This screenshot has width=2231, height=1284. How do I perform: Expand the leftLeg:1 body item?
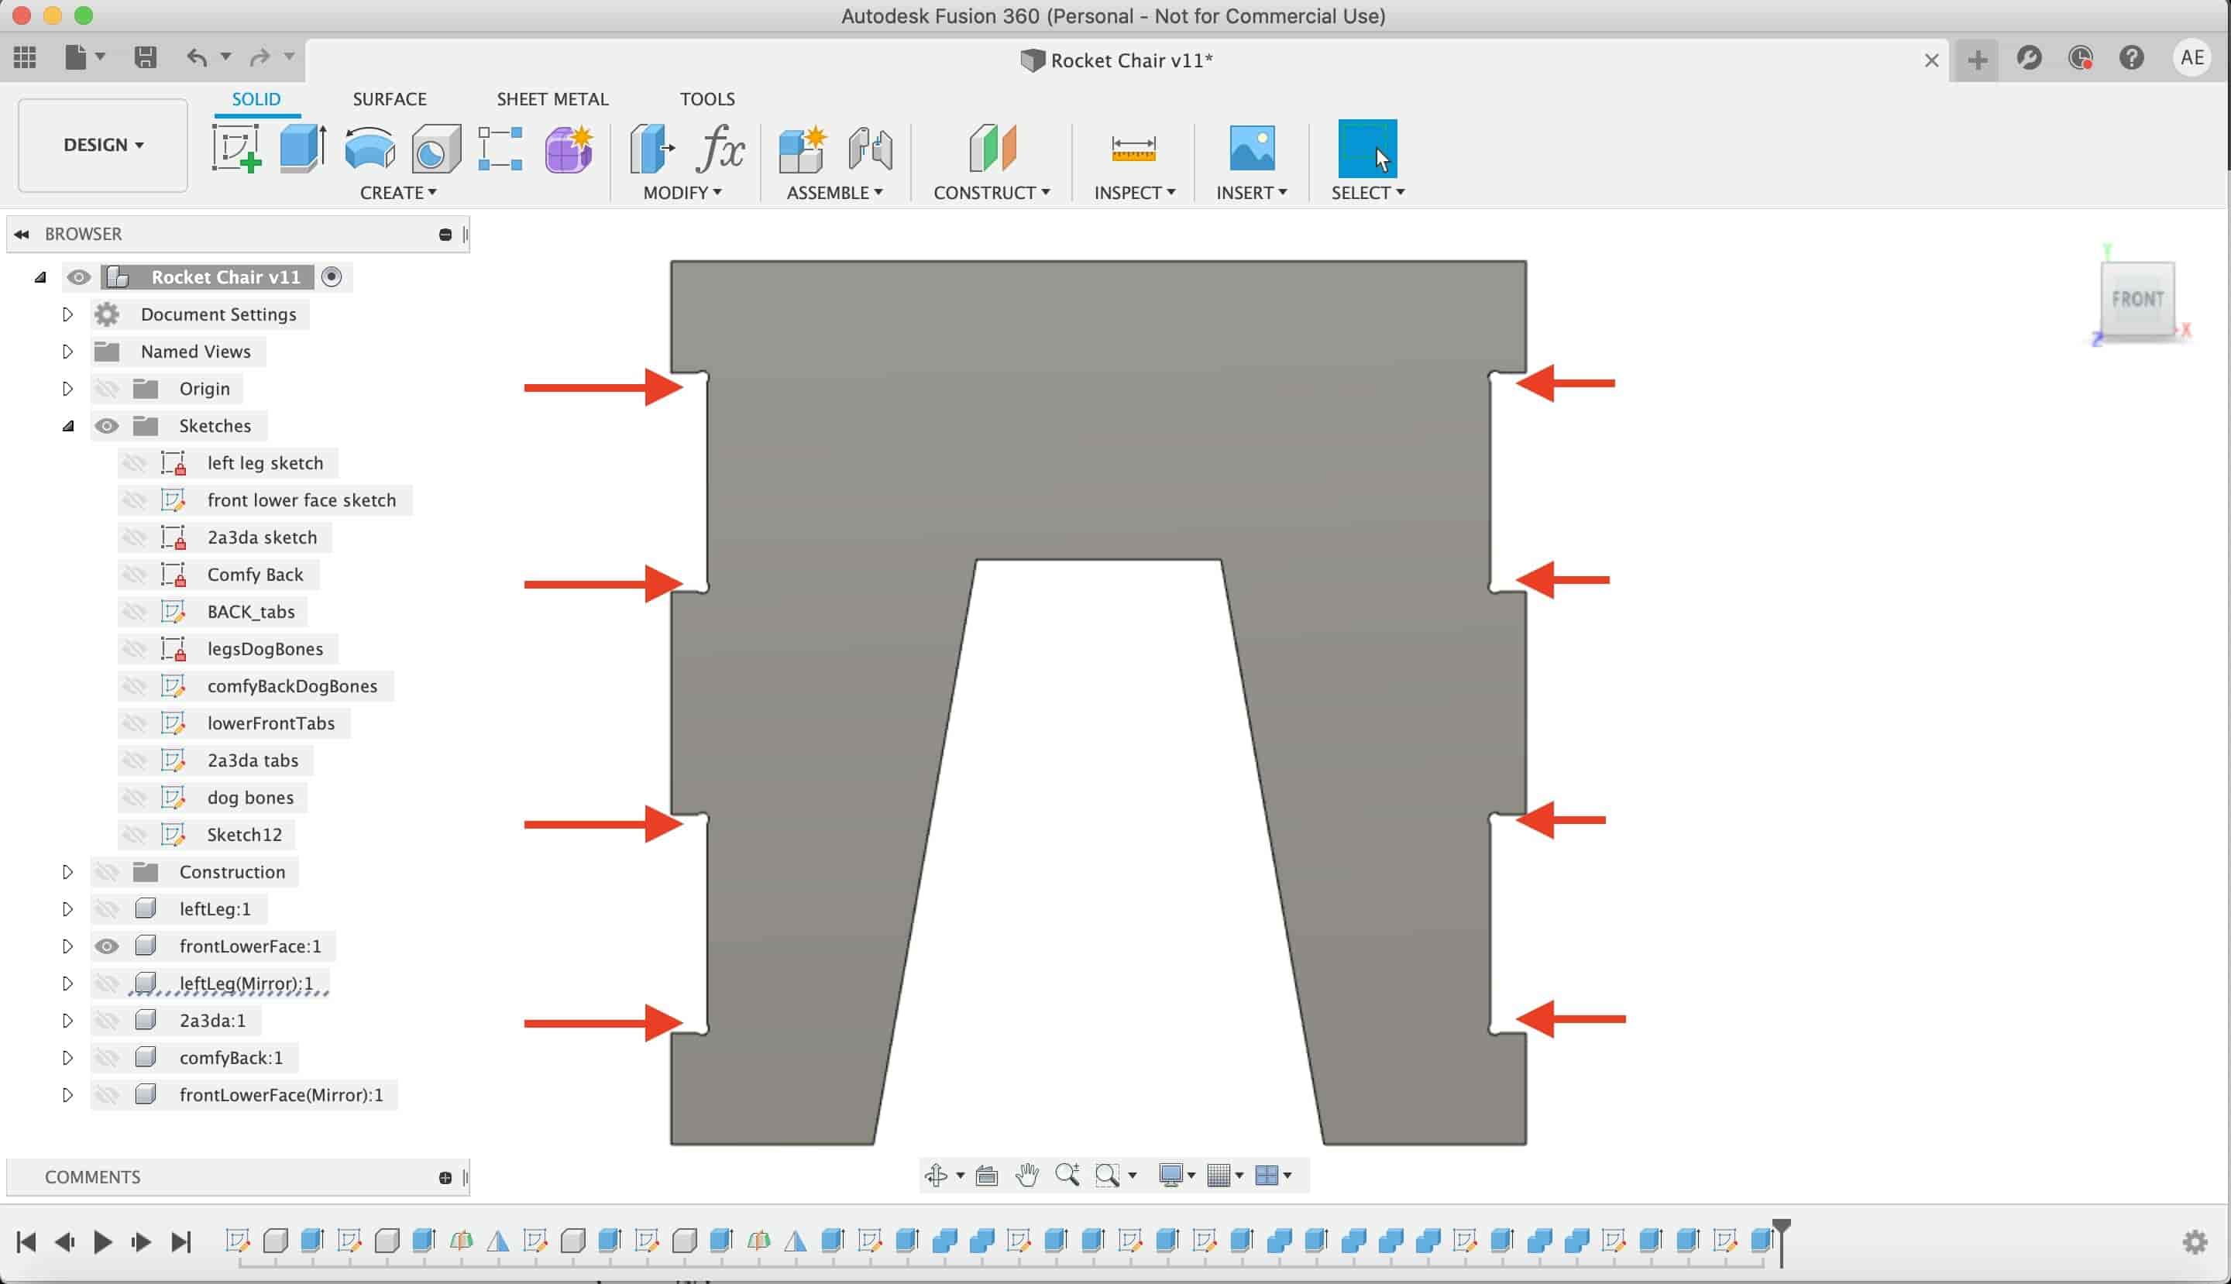pos(67,908)
